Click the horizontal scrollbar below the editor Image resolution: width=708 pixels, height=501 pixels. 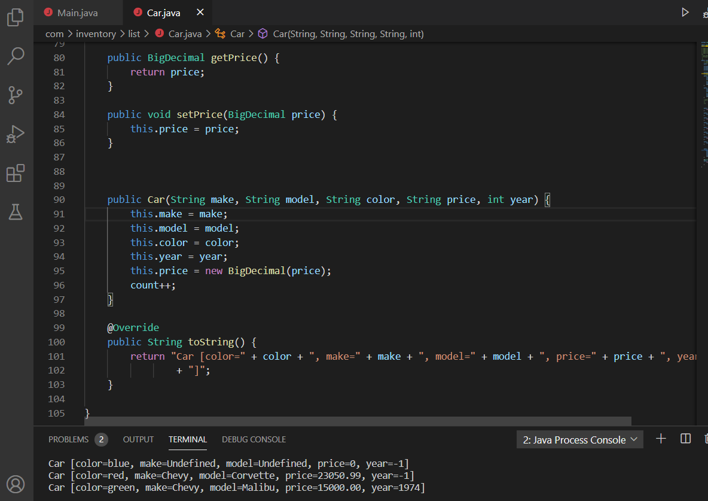(x=359, y=421)
